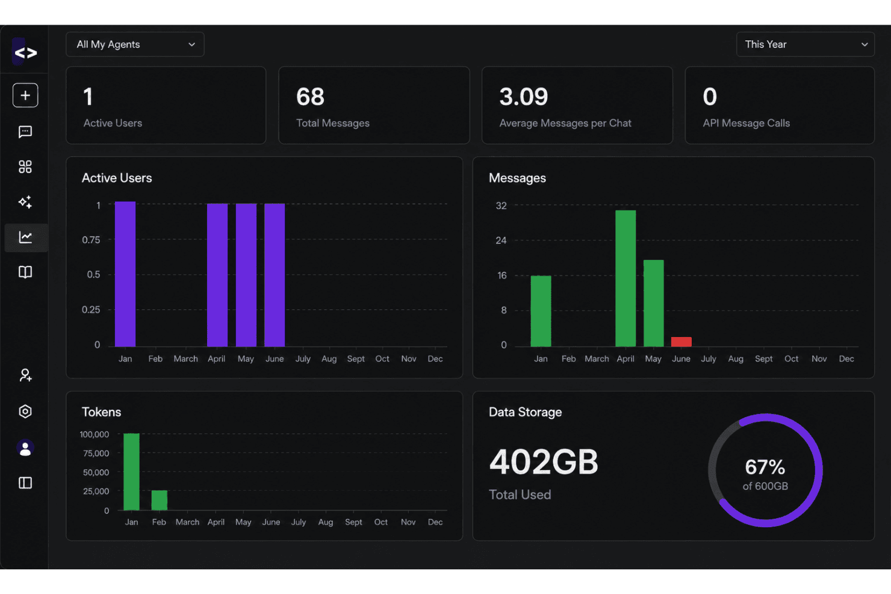891x594 pixels.
Task: Toggle the sidebar panel icon
Action: click(x=25, y=483)
